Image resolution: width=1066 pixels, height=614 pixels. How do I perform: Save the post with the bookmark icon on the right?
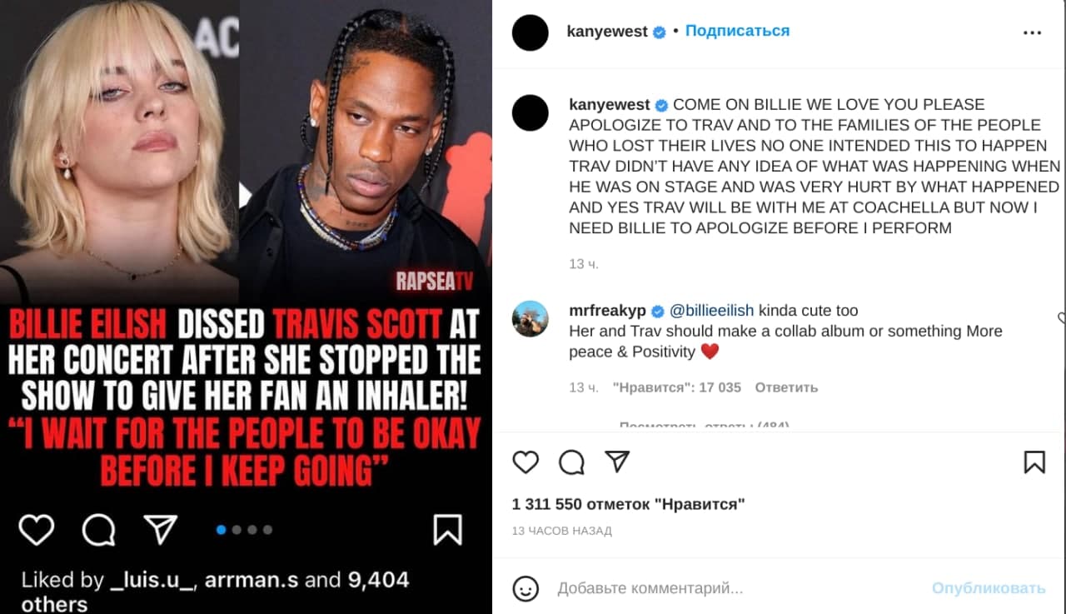pyautogui.click(x=1034, y=462)
